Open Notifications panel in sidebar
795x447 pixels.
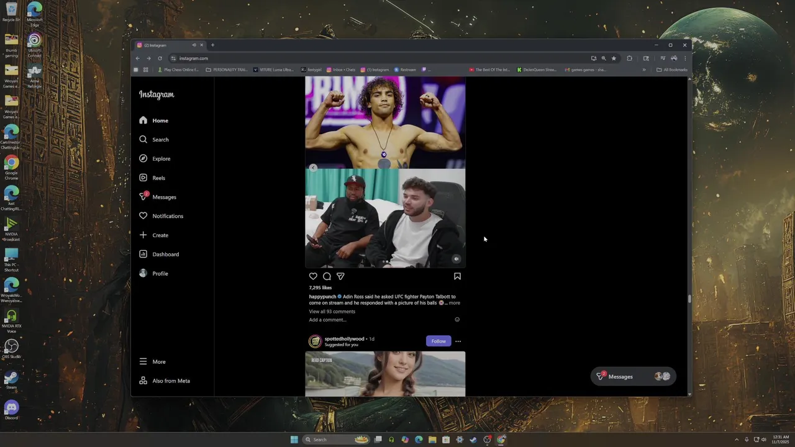click(x=161, y=216)
